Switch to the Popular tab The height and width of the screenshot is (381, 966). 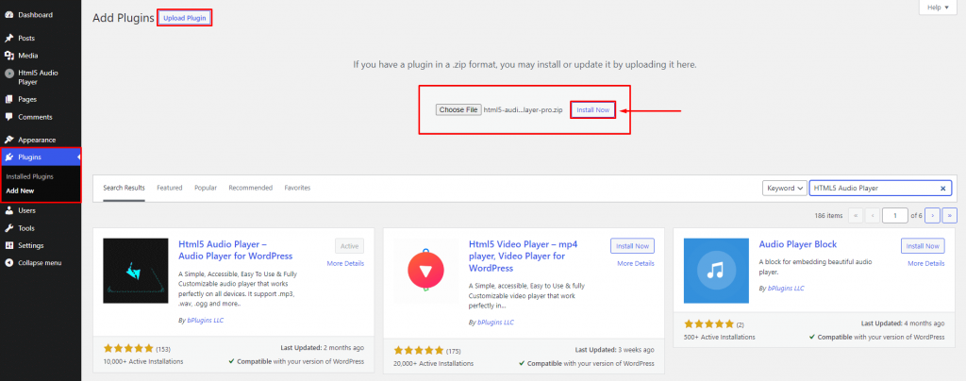coord(206,189)
